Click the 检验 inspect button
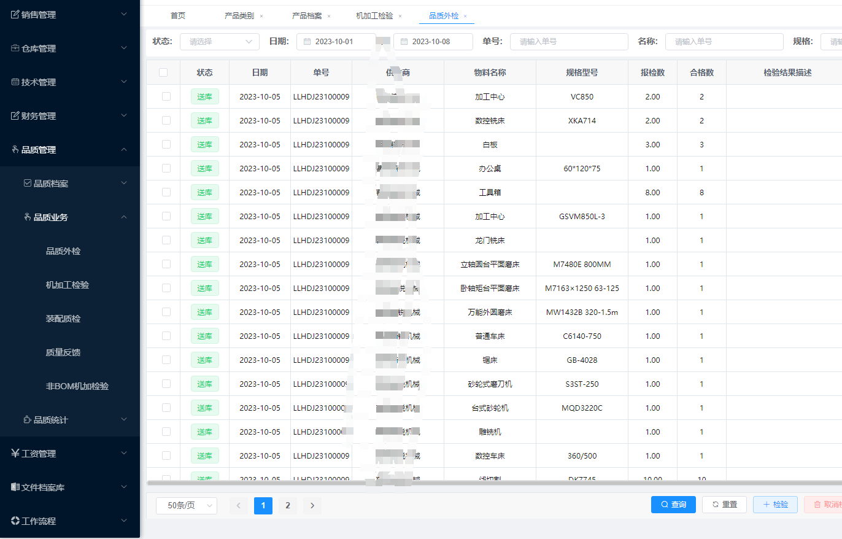 (x=775, y=505)
